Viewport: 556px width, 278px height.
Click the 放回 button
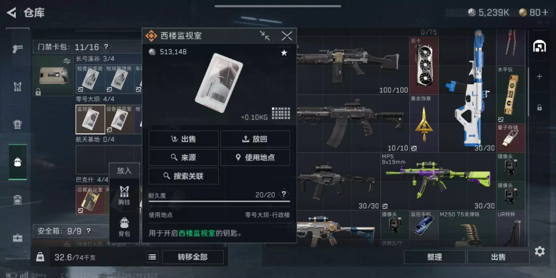click(x=255, y=139)
